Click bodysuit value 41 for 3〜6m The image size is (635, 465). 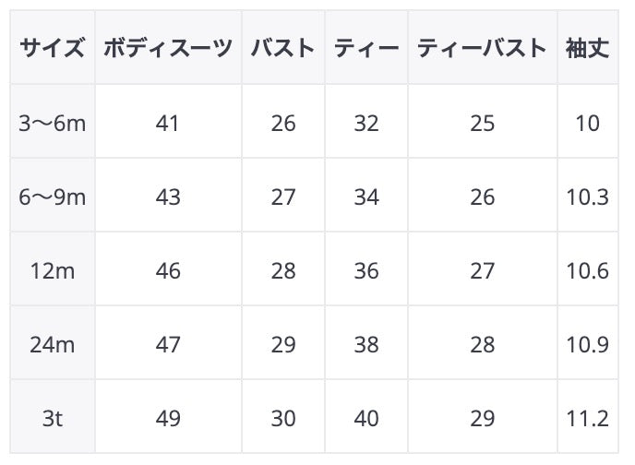(x=168, y=123)
